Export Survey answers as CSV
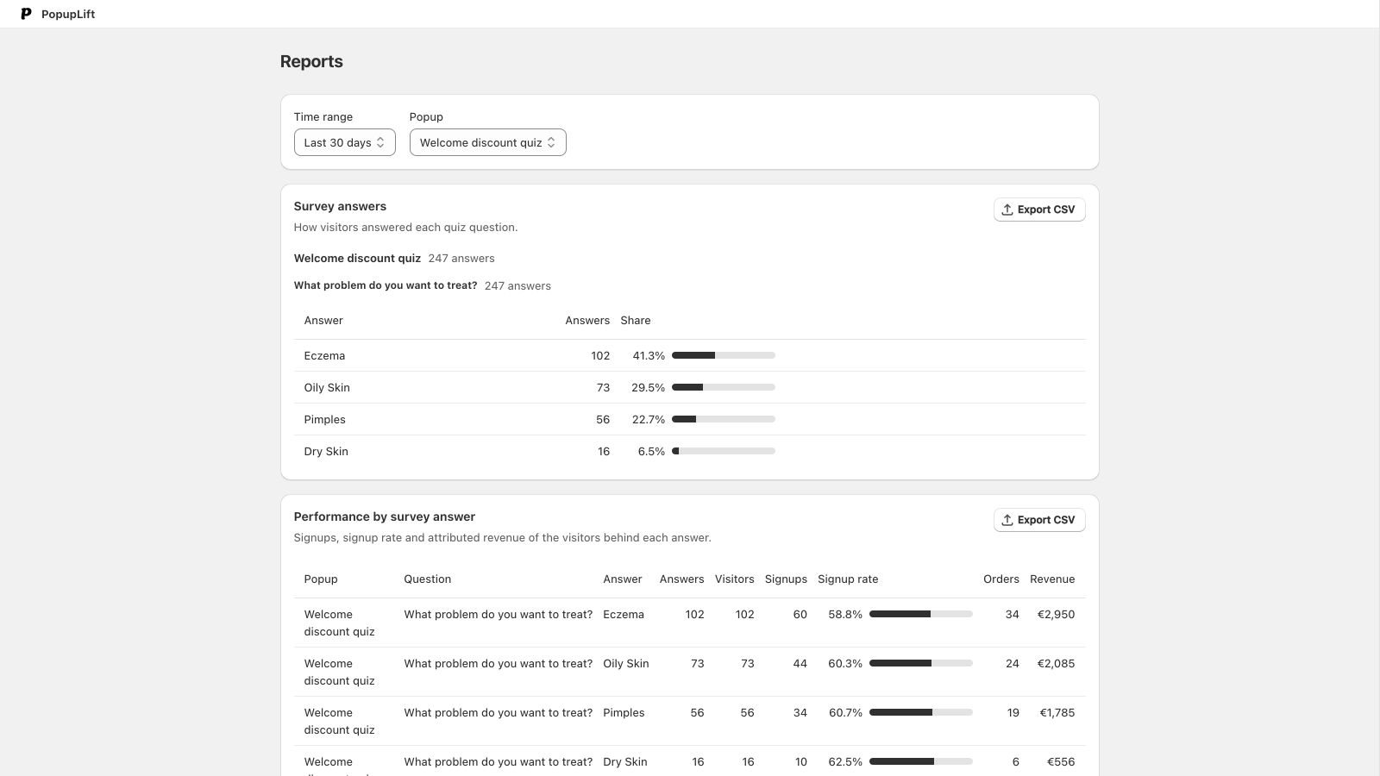The height and width of the screenshot is (776, 1380). click(x=1039, y=210)
